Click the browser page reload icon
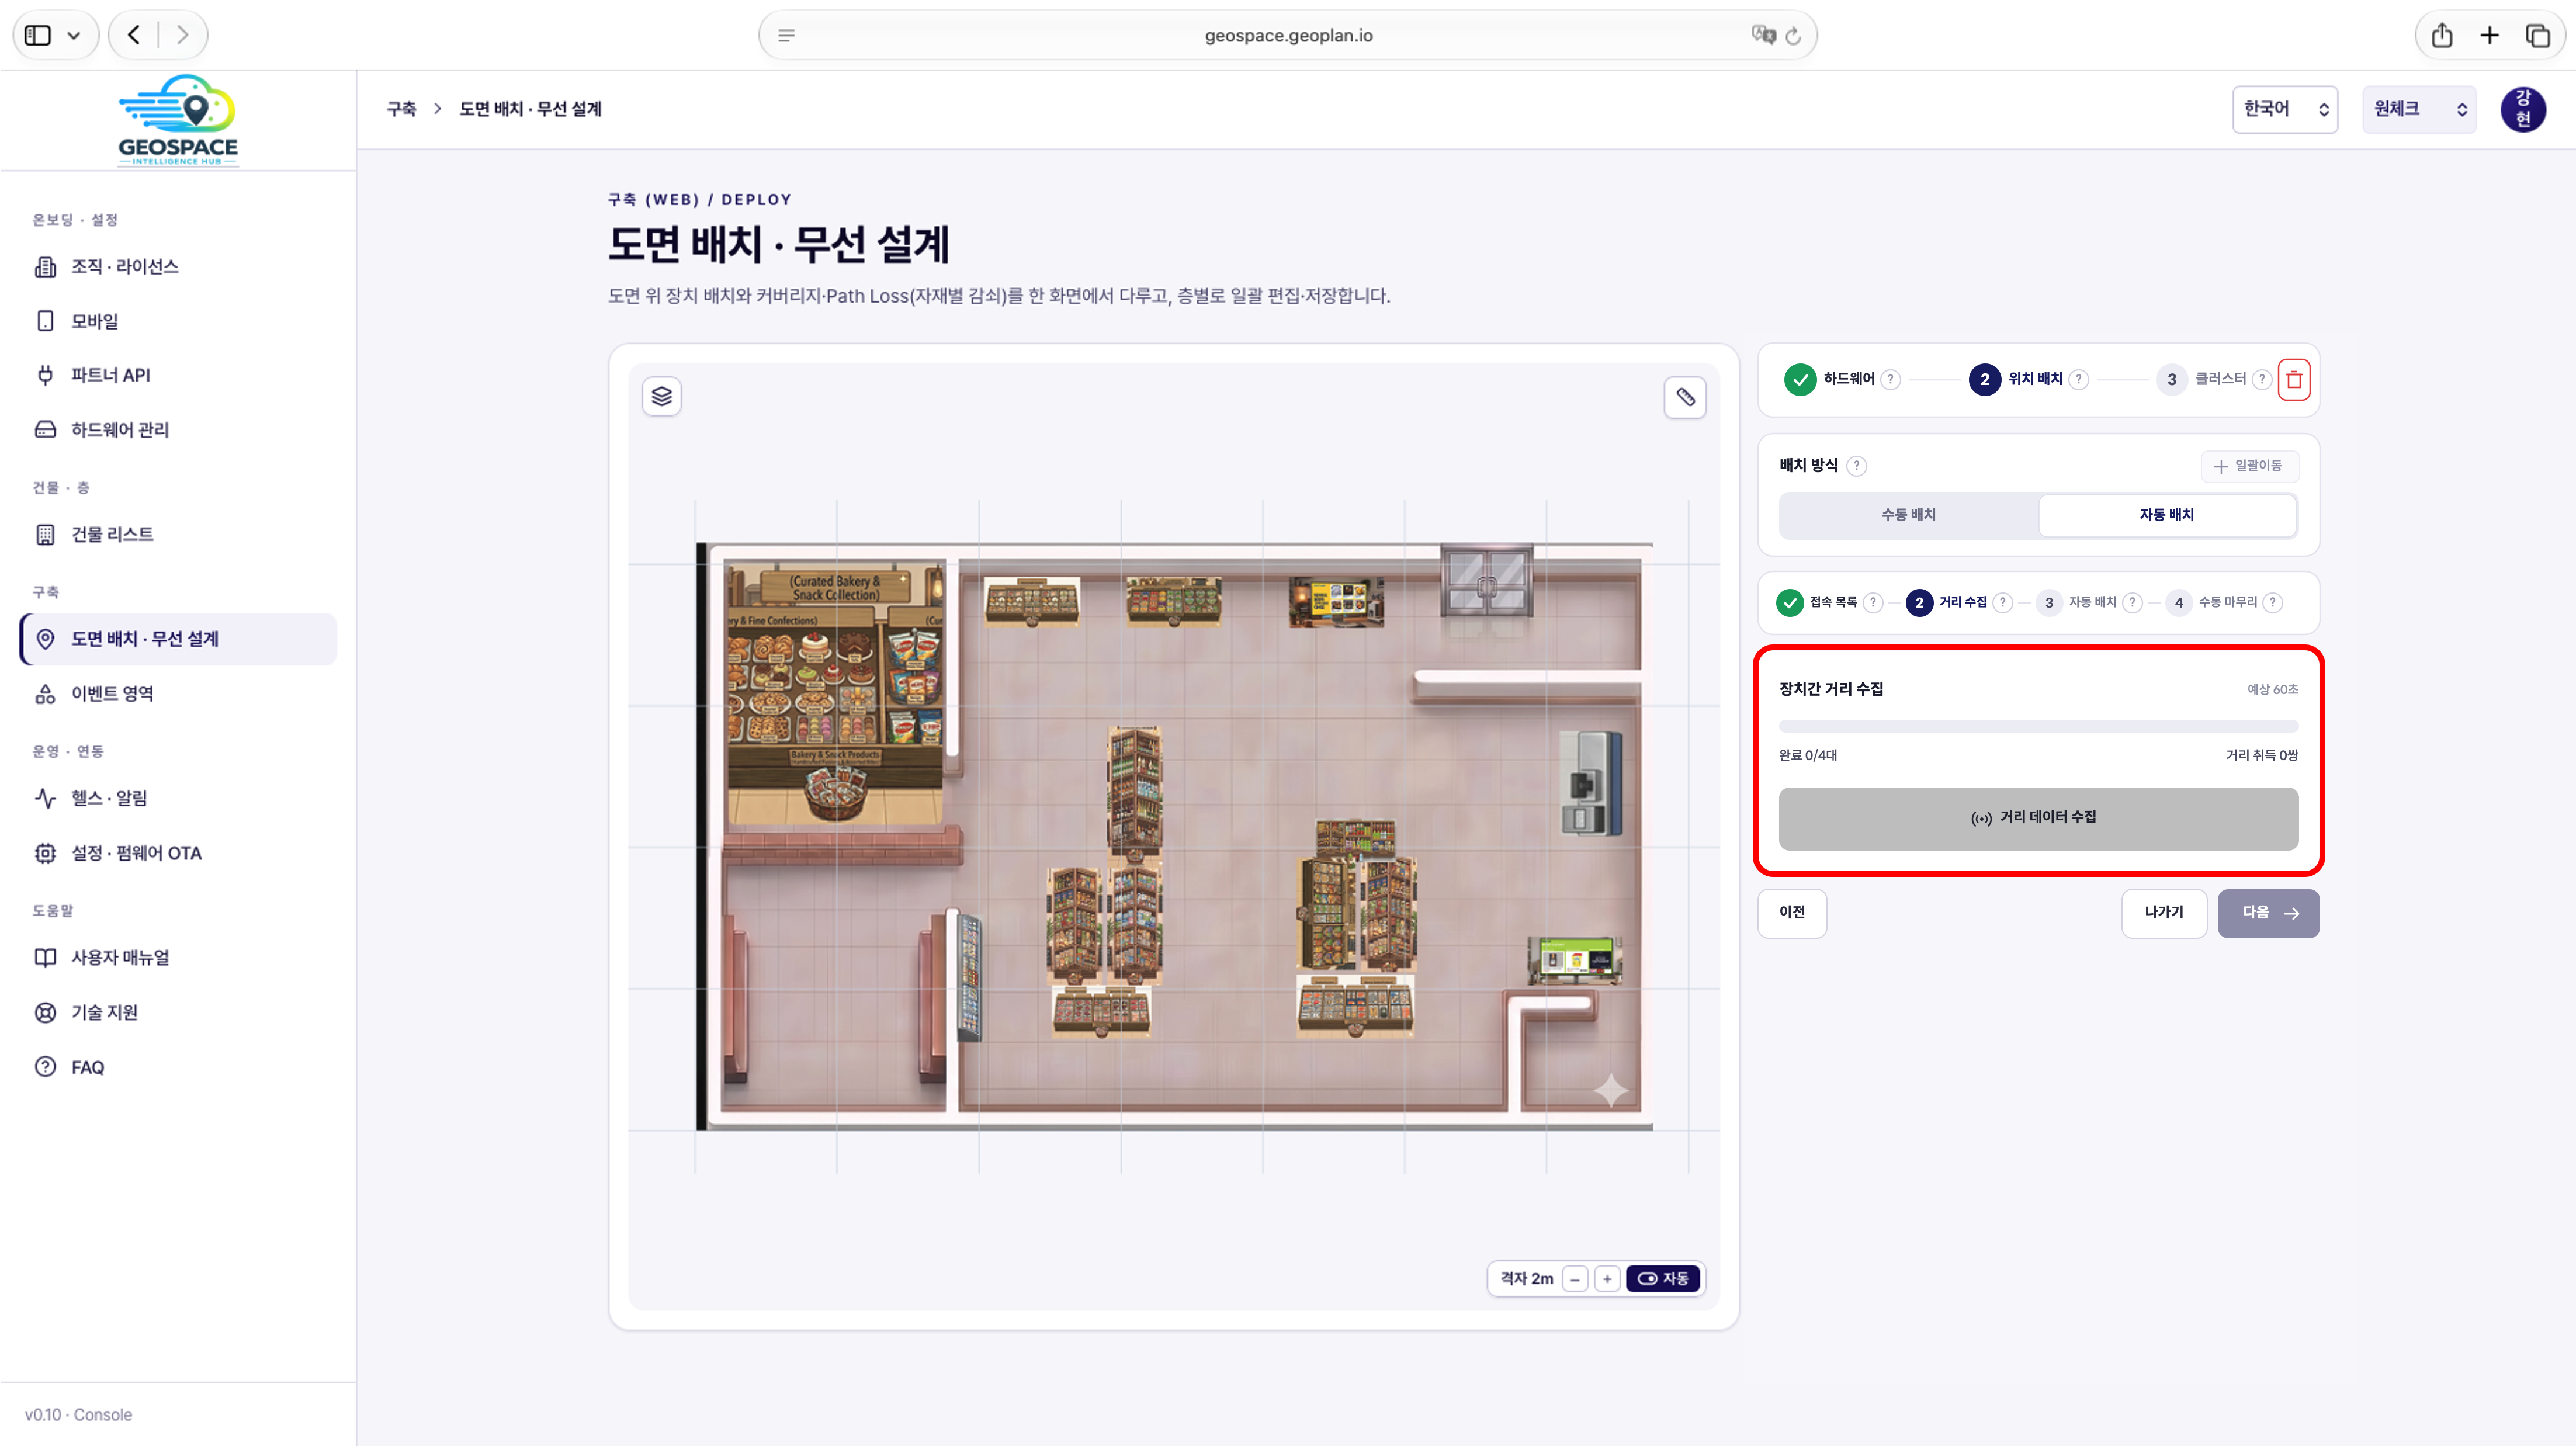The image size is (2576, 1446). click(x=1793, y=36)
